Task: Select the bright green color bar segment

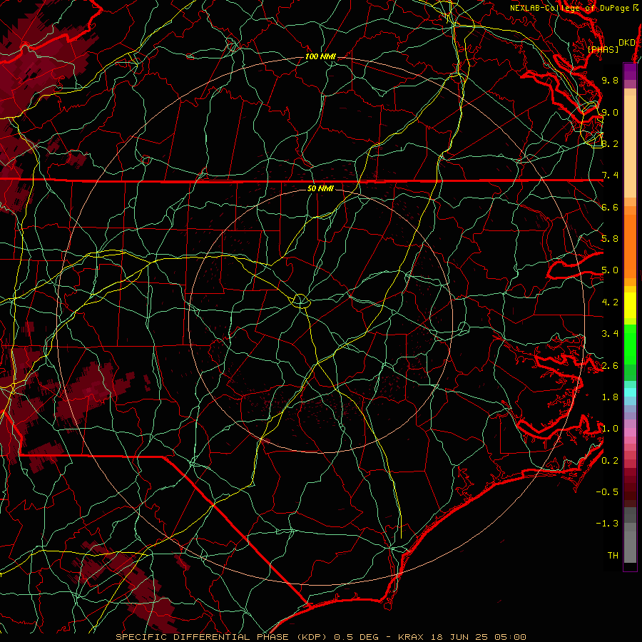Action: point(630,344)
